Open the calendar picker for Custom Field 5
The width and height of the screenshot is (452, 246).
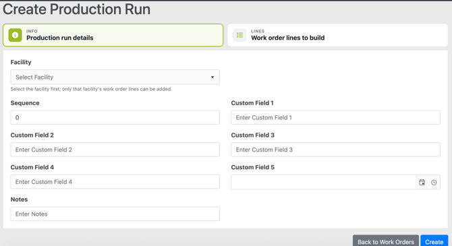(422, 183)
